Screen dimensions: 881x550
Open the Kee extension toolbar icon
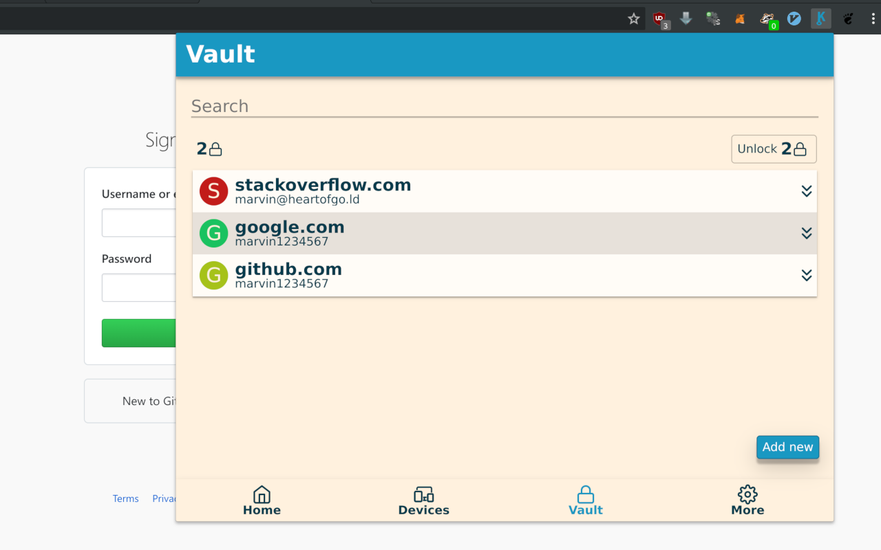coord(820,19)
